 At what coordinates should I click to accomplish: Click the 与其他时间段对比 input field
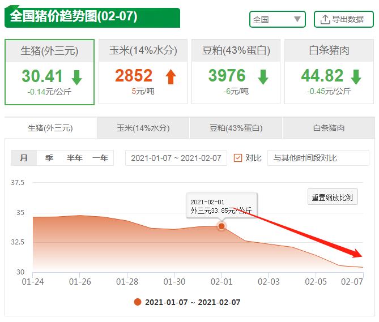(318, 158)
